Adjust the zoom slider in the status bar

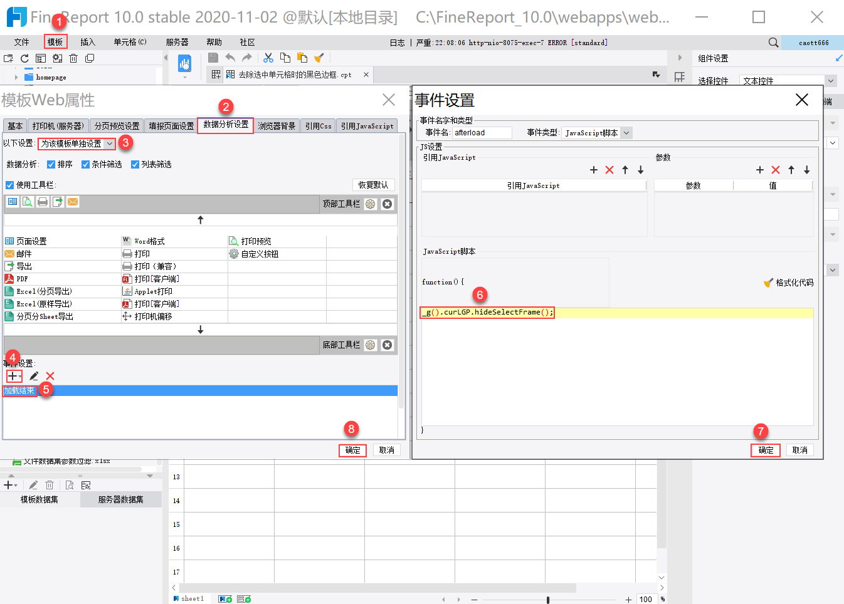click(x=548, y=600)
